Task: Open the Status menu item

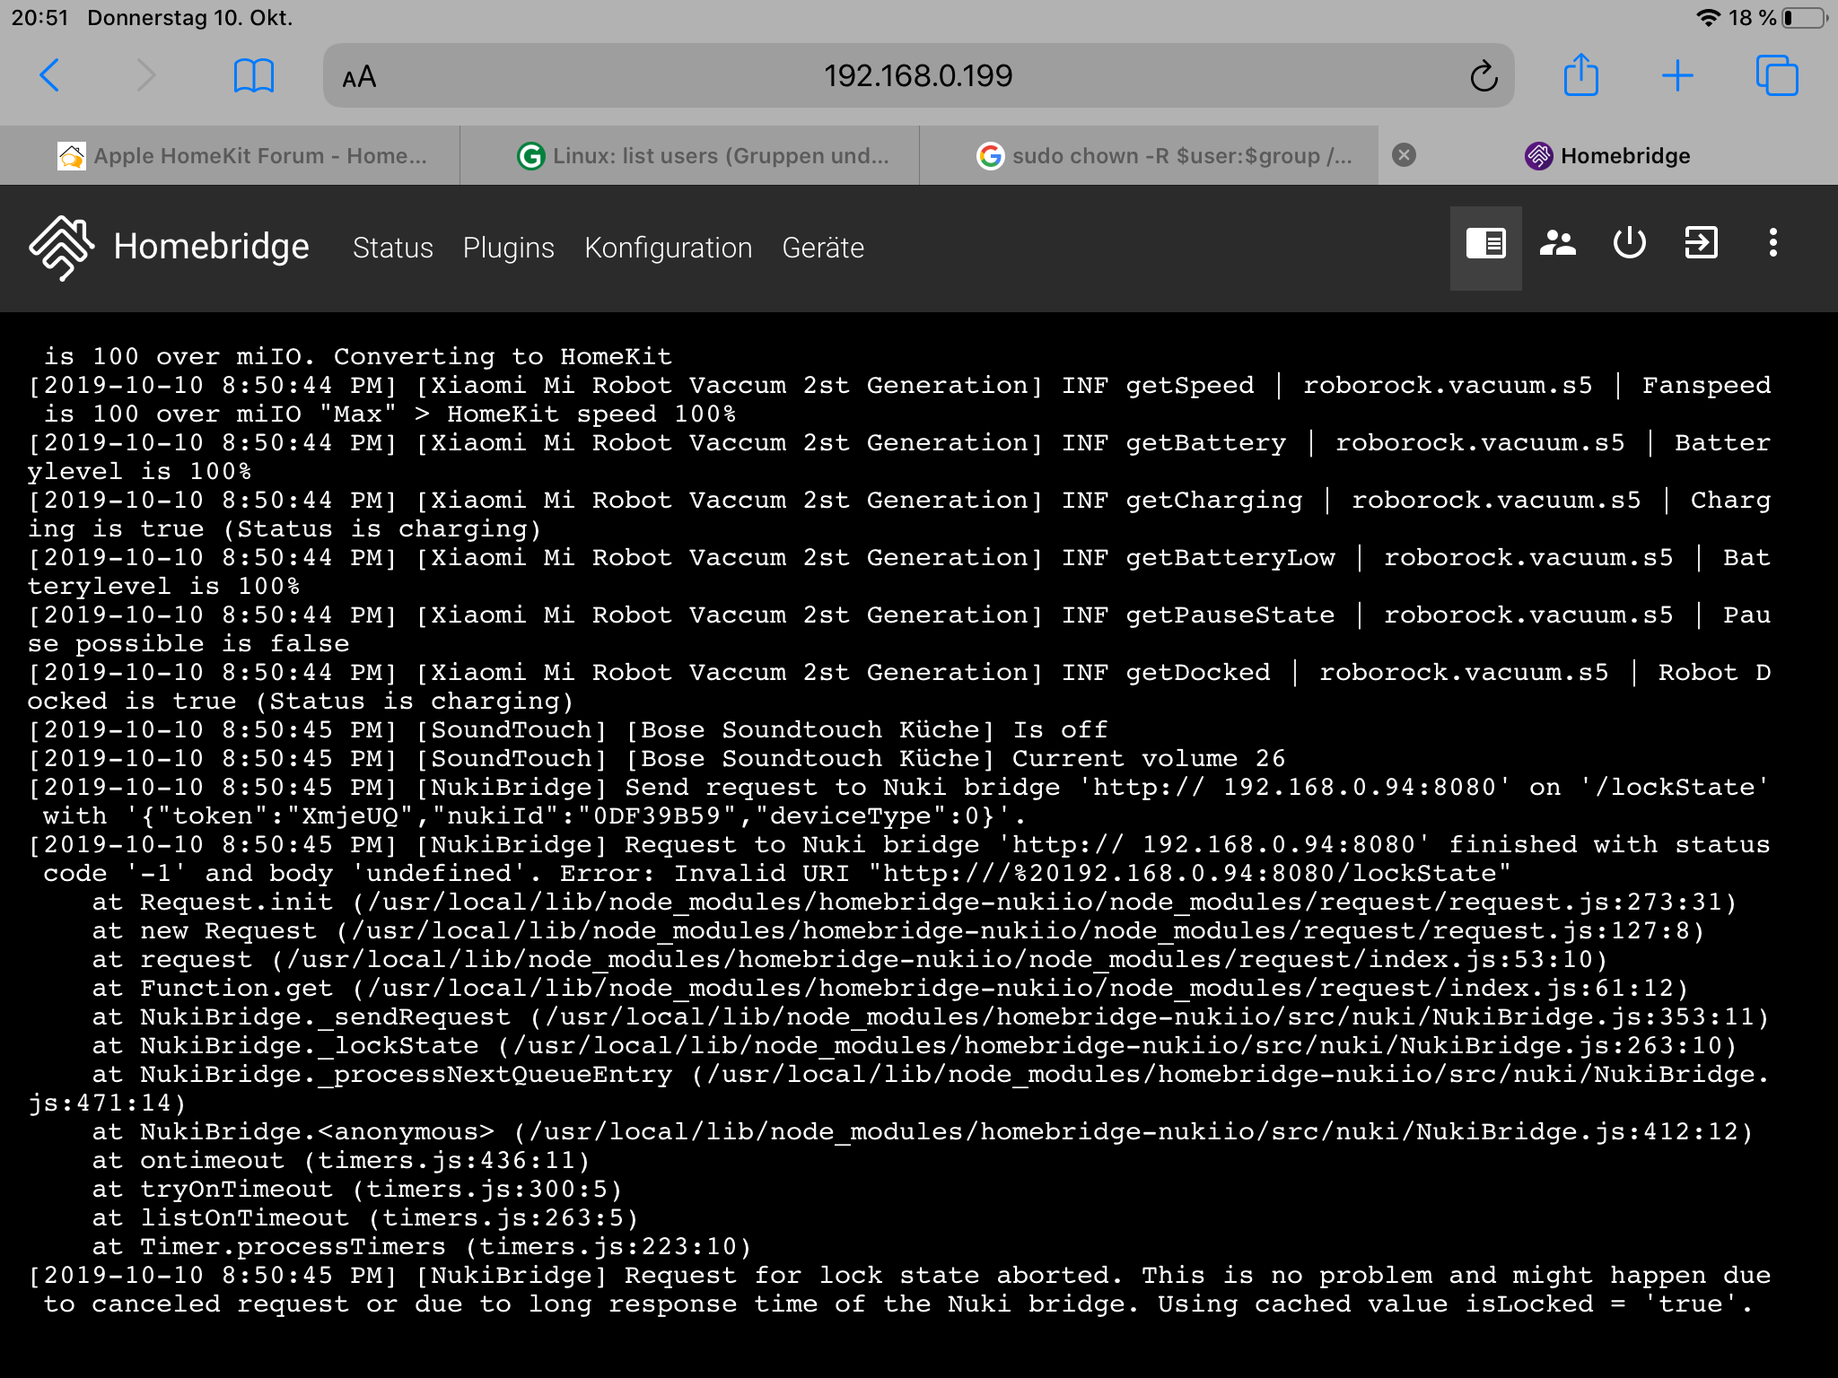Action: 392,248
